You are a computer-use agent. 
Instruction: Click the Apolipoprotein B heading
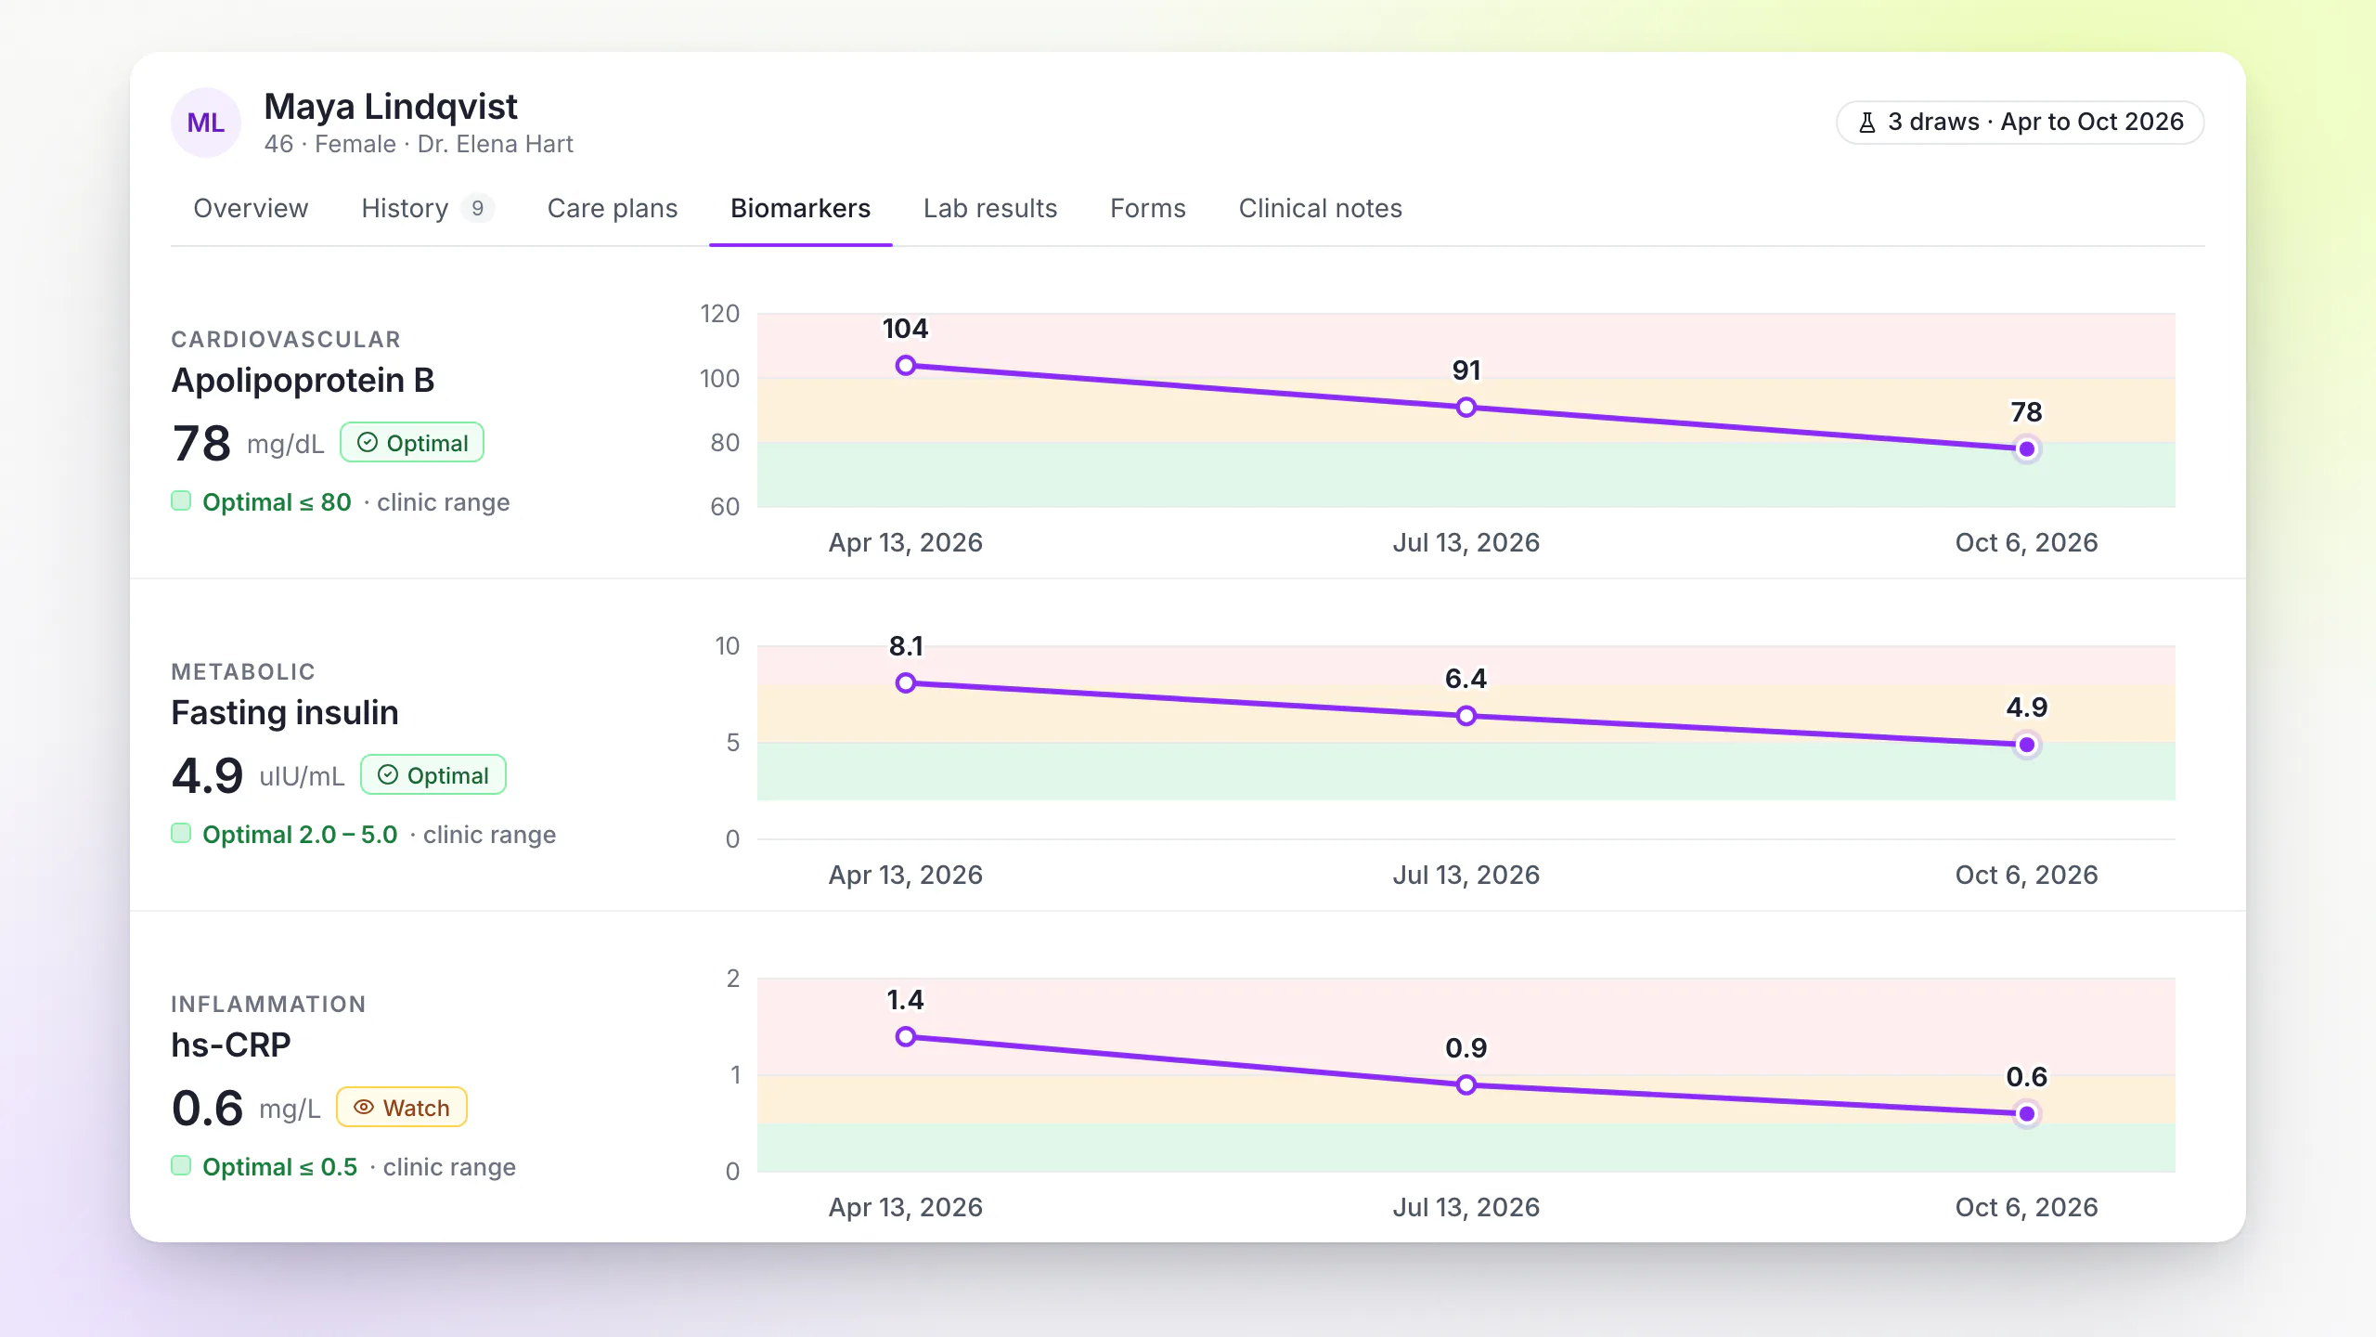(x=303, y=381)
